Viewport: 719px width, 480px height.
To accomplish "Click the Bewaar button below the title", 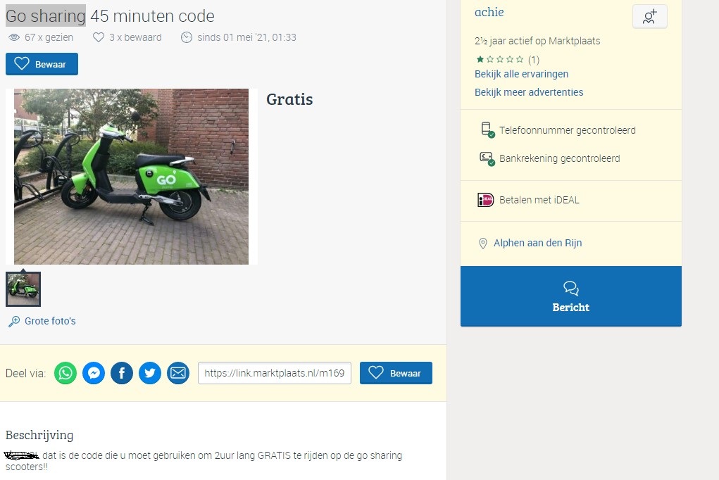I will click(42, 64).
